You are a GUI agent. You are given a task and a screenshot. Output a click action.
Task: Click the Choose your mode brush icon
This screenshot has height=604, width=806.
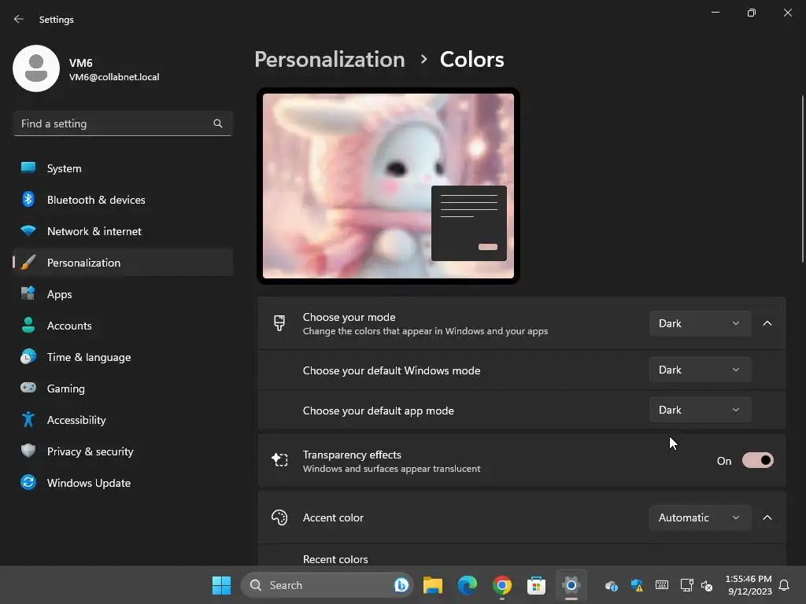point(279,323)
